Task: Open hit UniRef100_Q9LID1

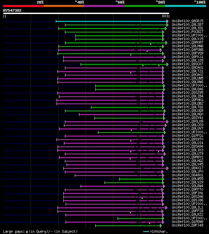Action: [x=187, y=28]
